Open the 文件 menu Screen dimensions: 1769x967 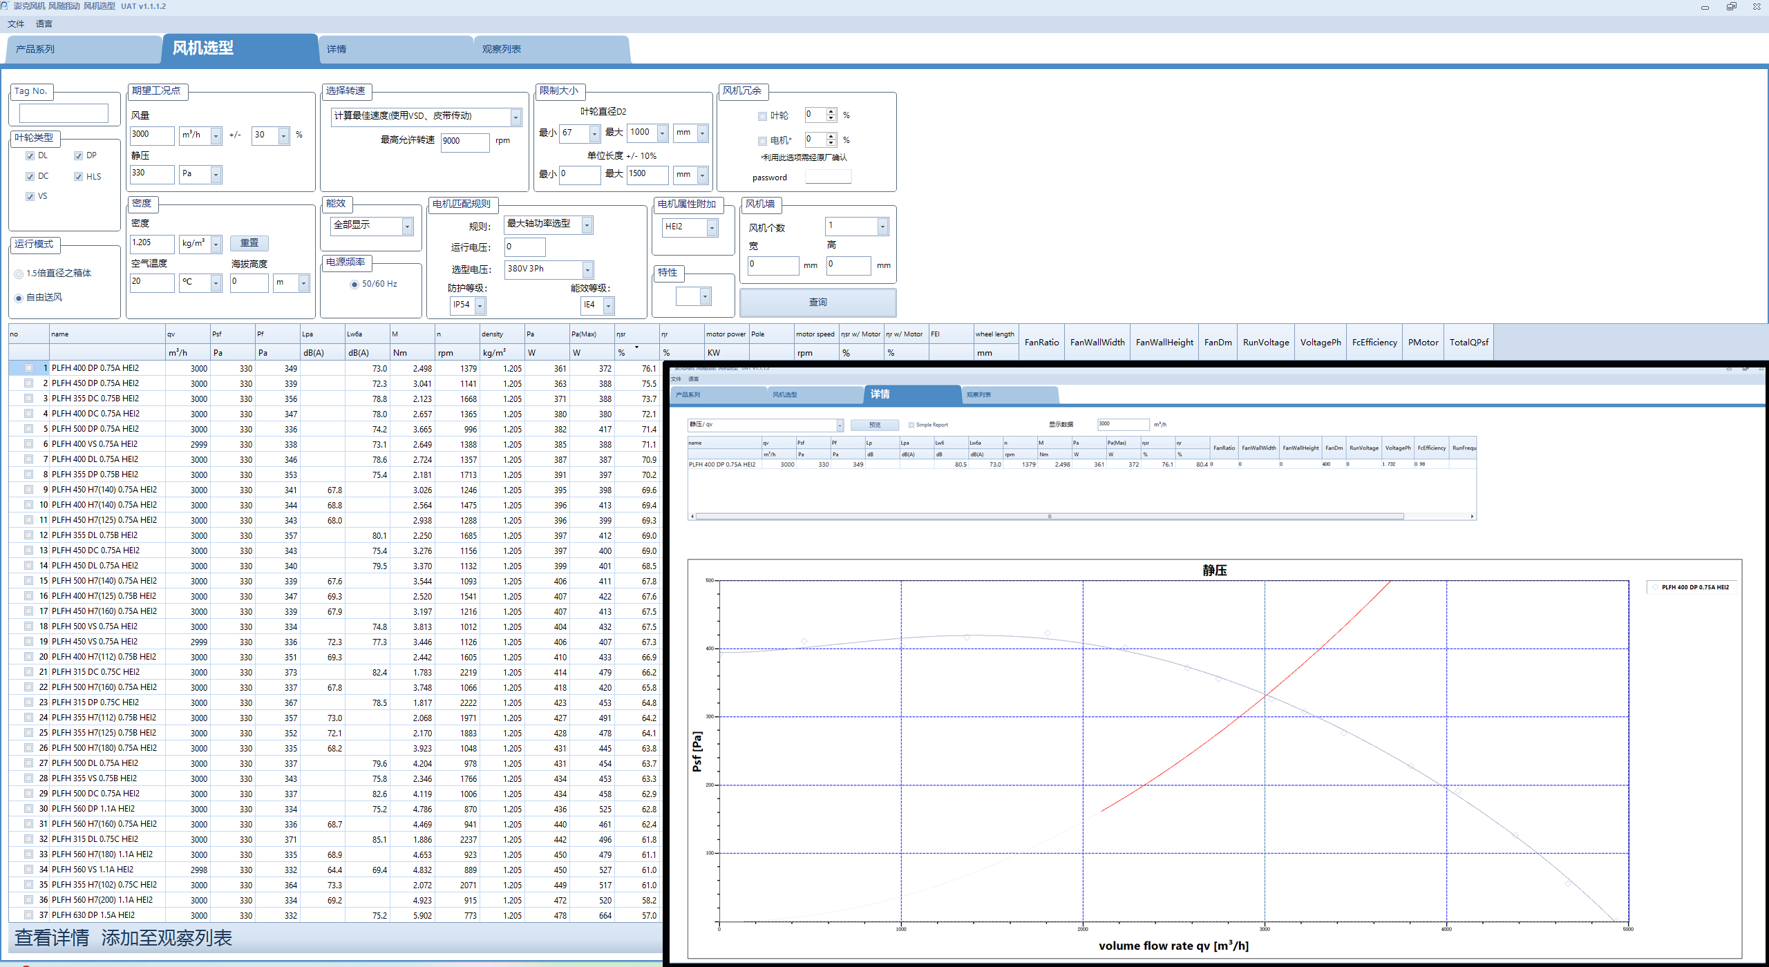[15, 23]
